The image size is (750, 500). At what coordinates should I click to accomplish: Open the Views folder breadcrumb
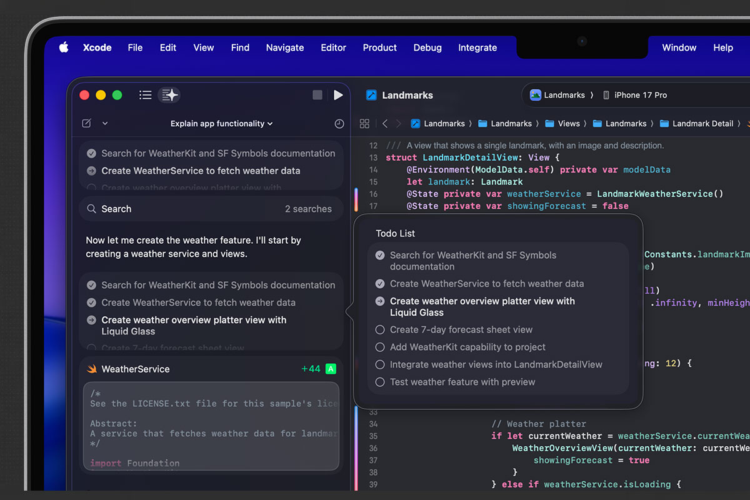(x=562, y=124)
